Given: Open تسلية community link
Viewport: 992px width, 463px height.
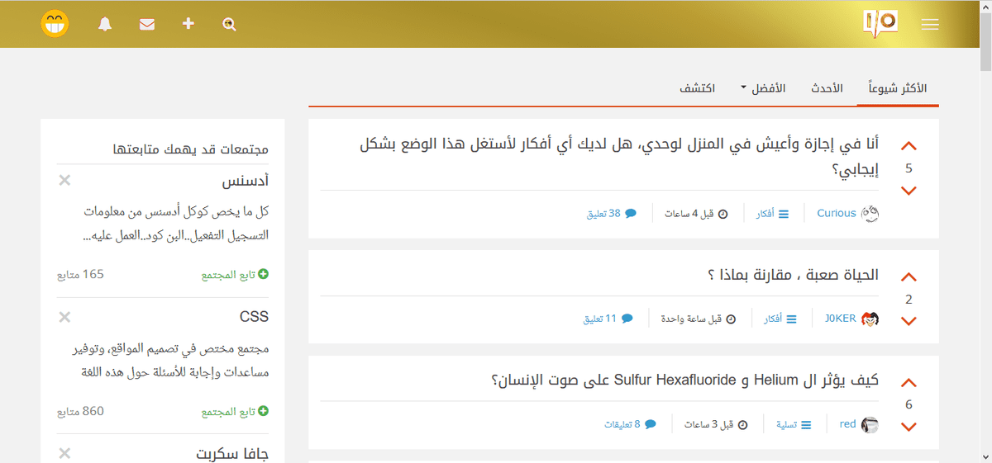Looking at the screenshot, I should click(x=794, y=424).
